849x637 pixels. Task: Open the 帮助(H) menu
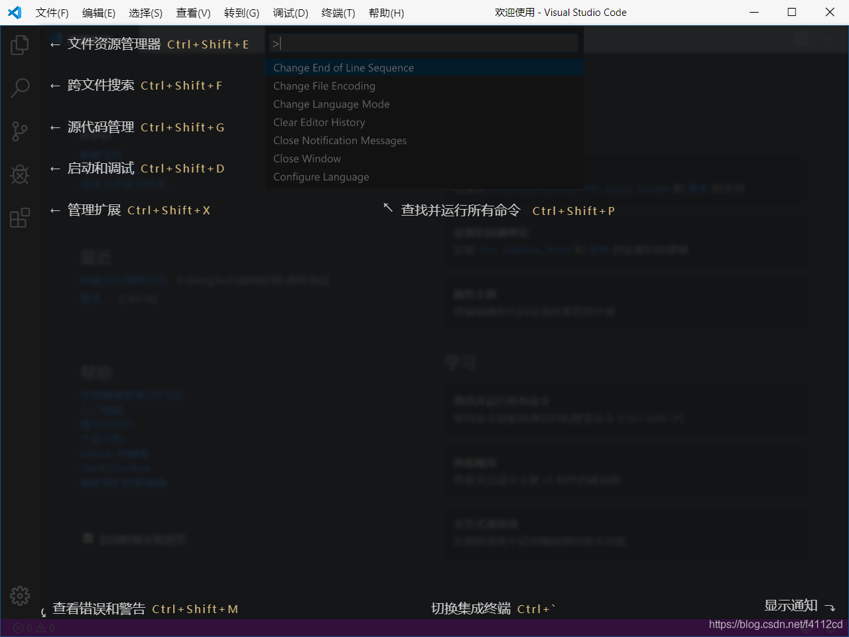387,13
